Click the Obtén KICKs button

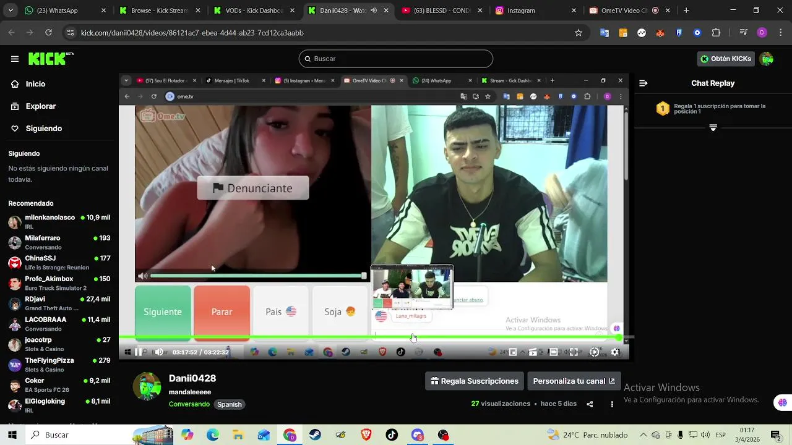coord(726,59)
